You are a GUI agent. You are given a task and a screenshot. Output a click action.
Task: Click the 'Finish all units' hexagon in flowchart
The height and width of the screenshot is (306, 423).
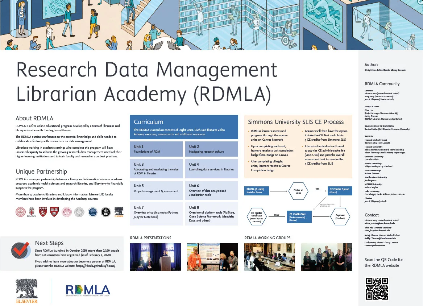298,191
